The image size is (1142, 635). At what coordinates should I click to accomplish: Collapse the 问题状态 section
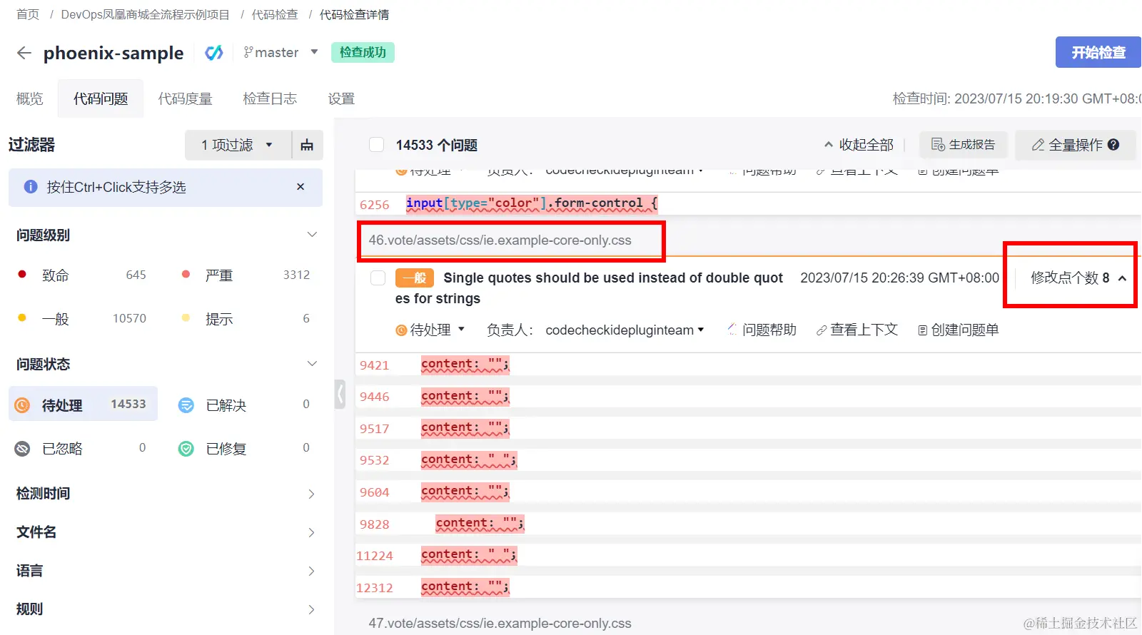[x=312, y=364]
